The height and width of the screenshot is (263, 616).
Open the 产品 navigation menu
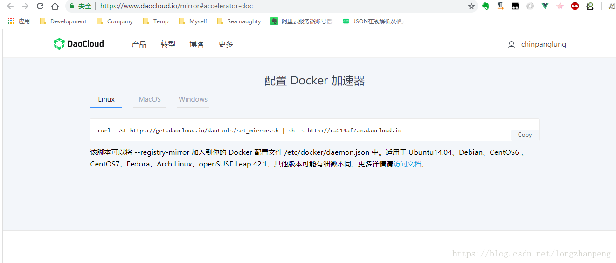[x=139, y=44]
